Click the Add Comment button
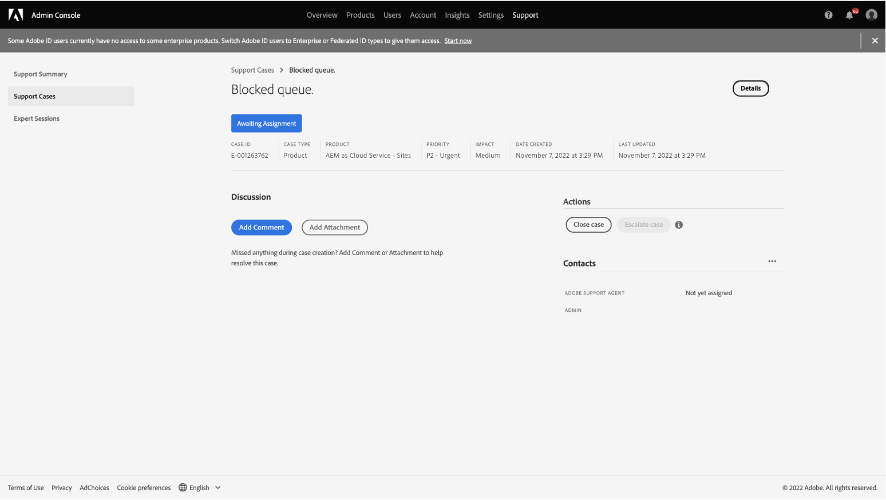This screenshot has width=886, height=500. (x=262, y=228)
